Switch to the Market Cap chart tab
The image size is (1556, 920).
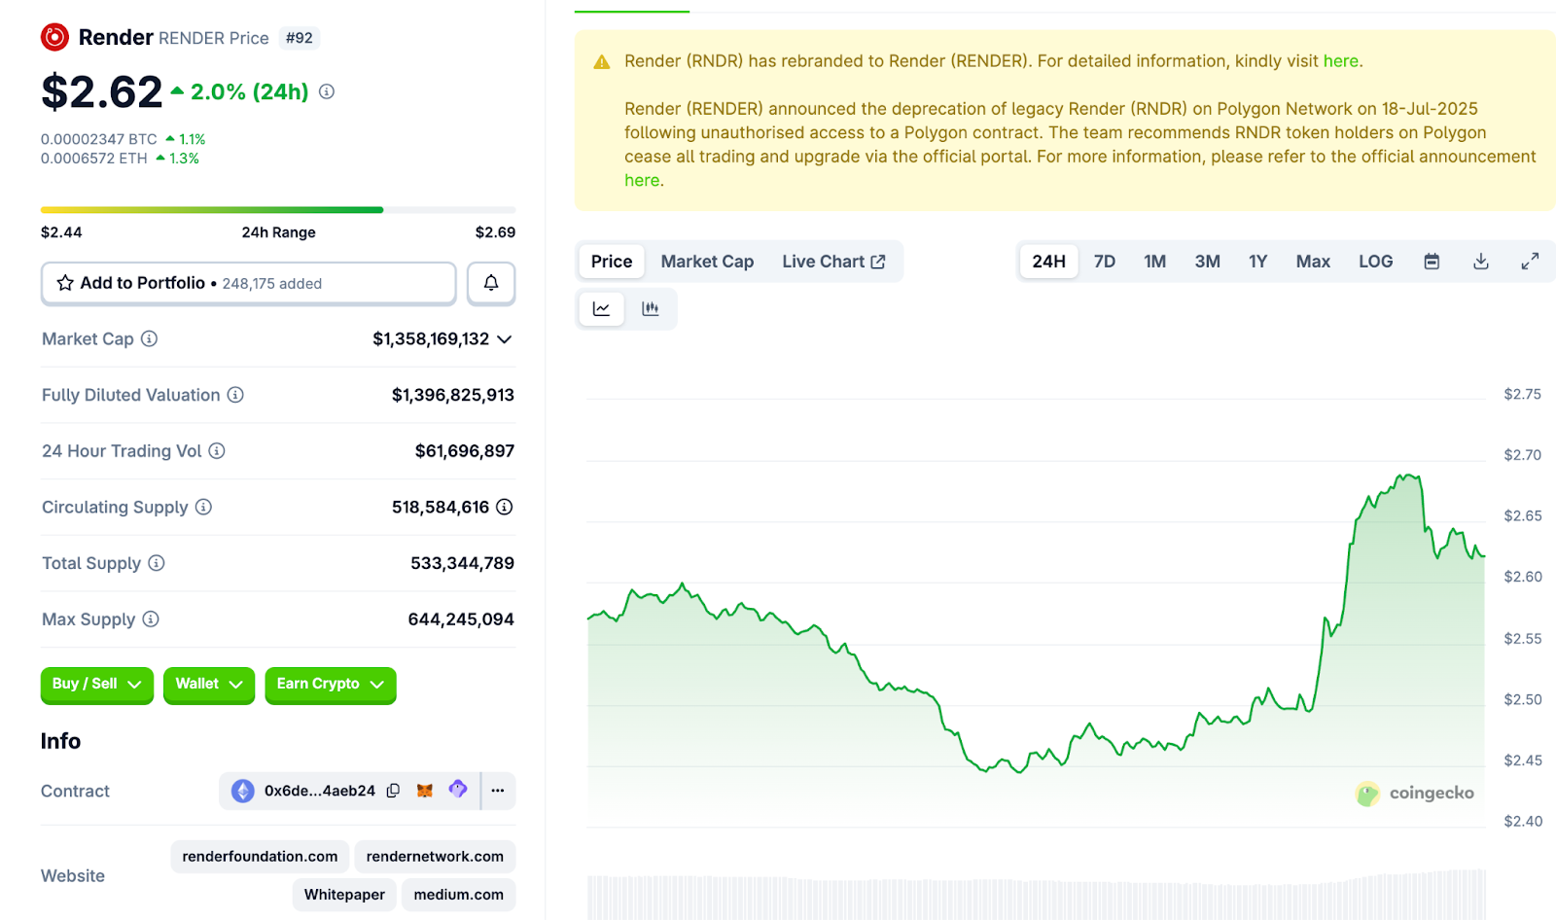(x=707, y=262)
